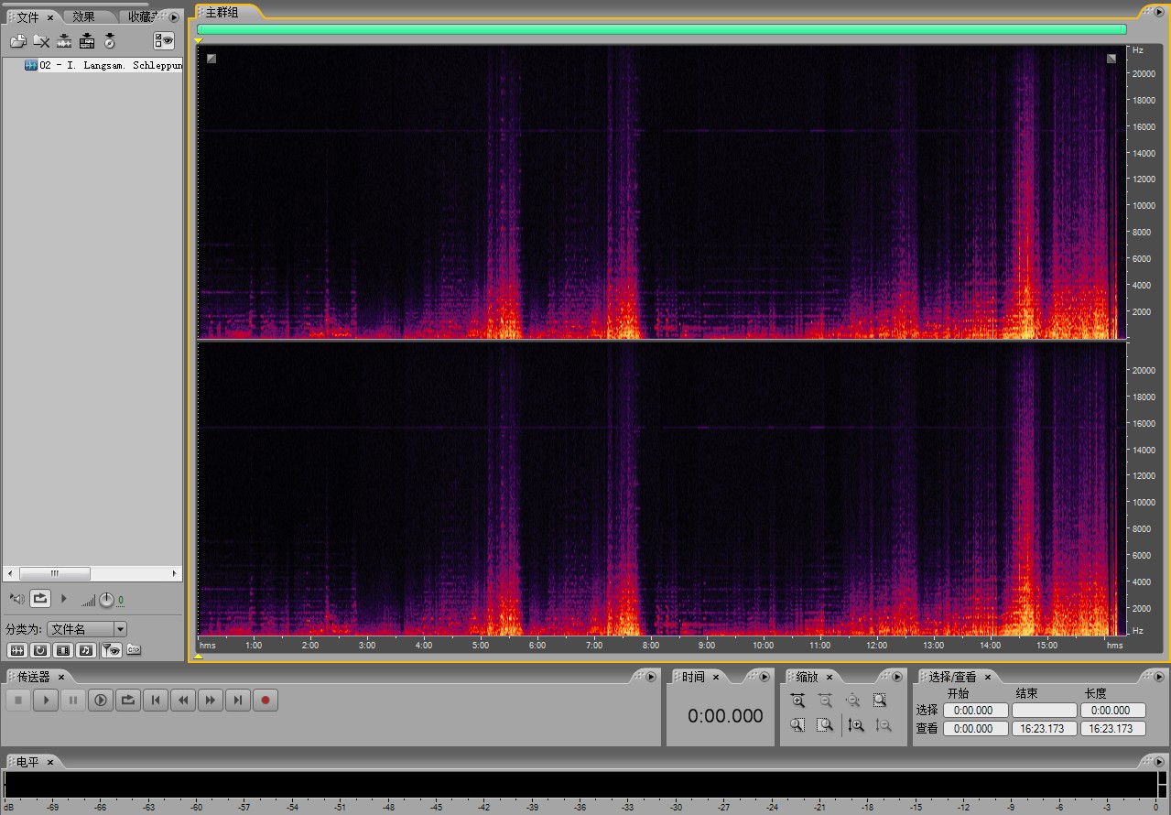Screen dimensions: 1171x815
Task: Open the 缩放 panel flyout menu arrow
Action: (x=896, y=677)
